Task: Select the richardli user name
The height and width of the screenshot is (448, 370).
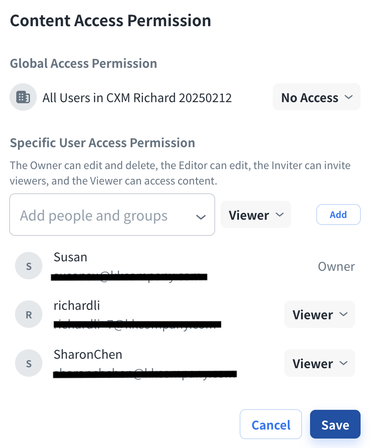Action: tap(77, 306)
